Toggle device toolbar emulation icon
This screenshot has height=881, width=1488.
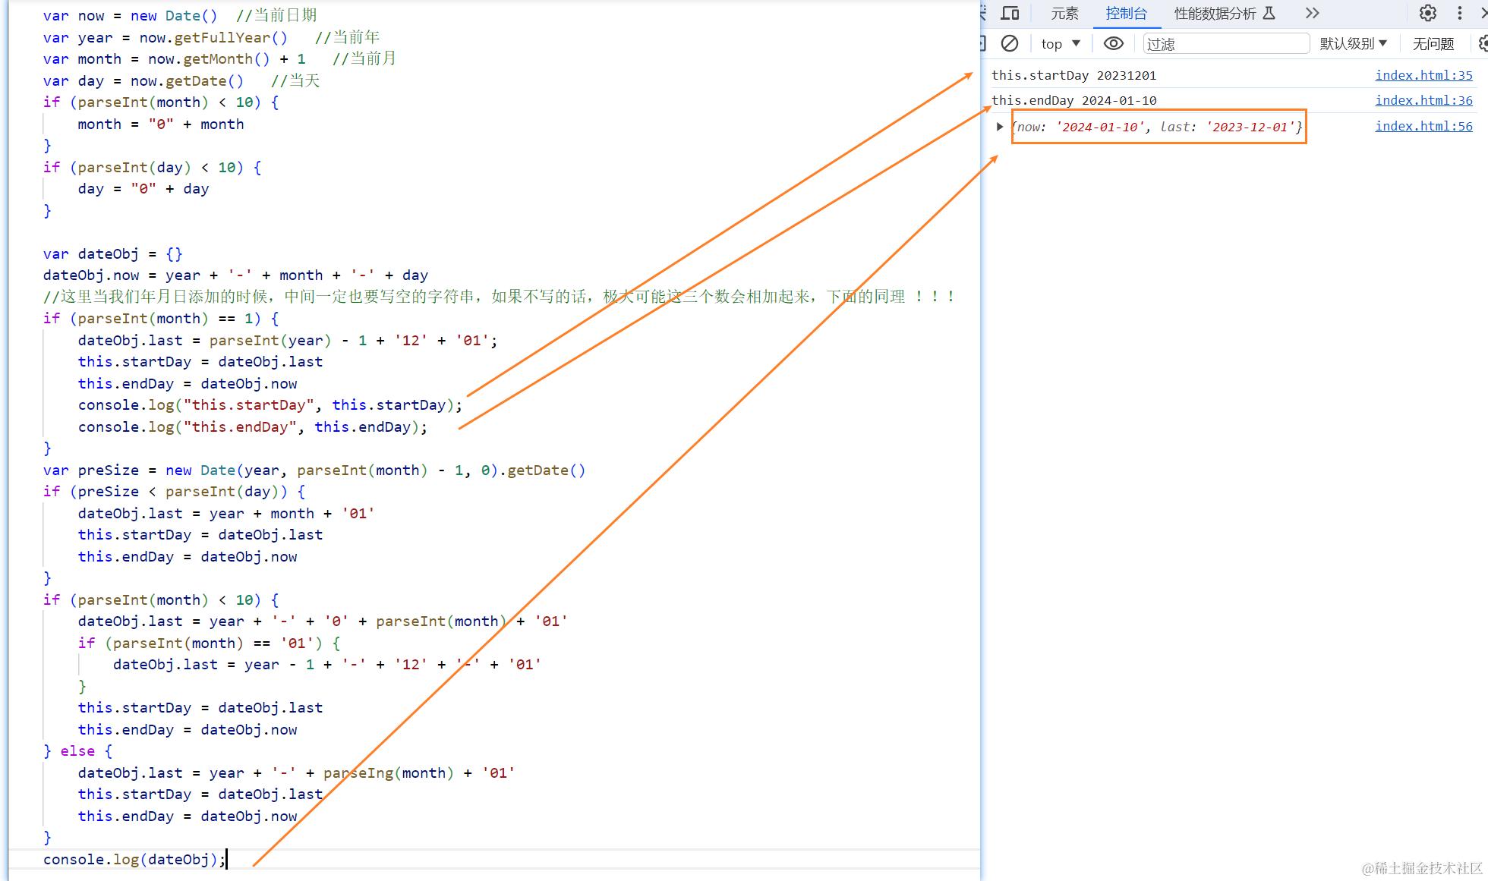point(1010,13)
